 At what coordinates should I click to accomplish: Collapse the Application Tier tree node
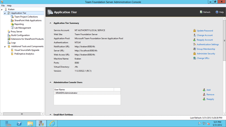5,13
